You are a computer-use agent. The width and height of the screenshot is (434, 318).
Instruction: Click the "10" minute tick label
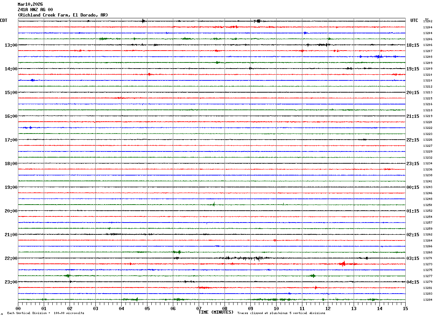[x=276, y=308]
